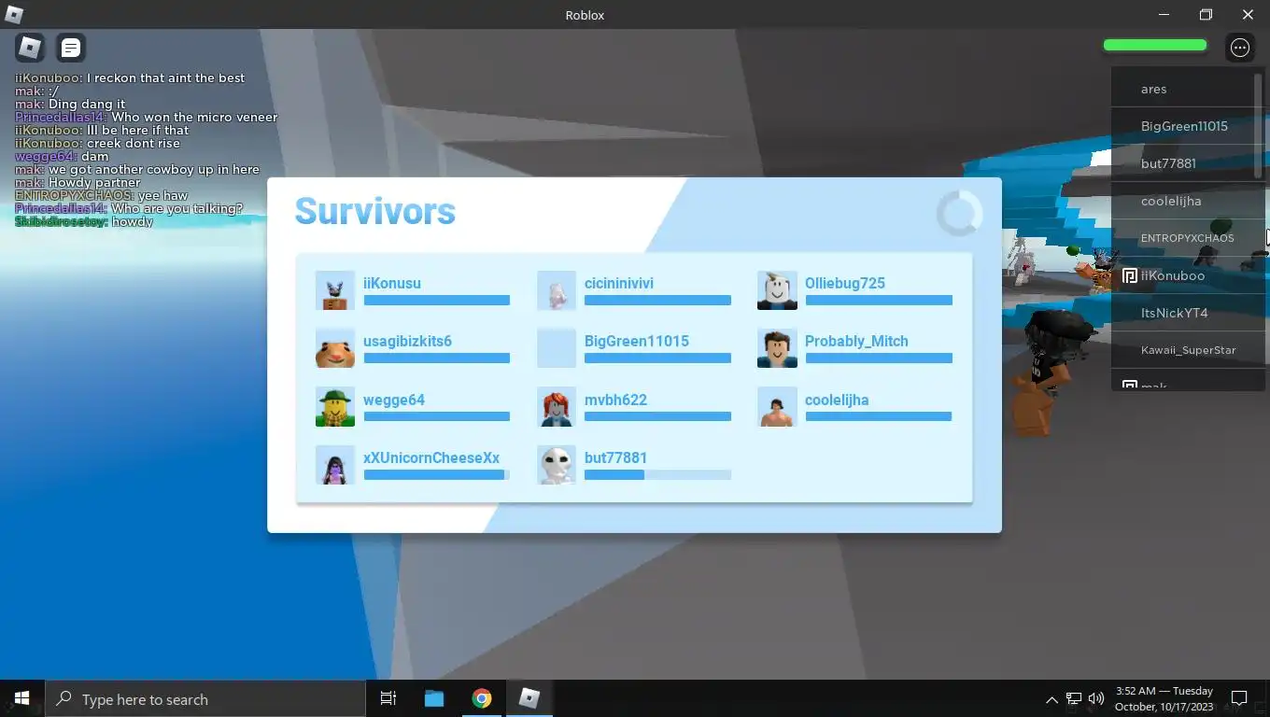Select the name cicininivivi in Survivors

pos(619,283)
